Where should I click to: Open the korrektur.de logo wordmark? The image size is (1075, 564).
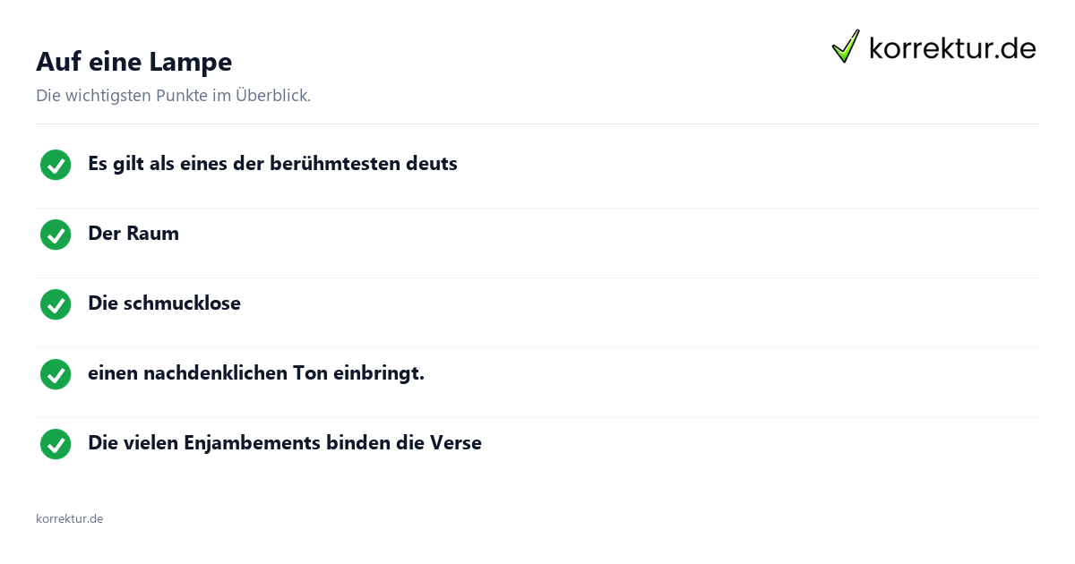pyautogui.click(x=952, y=48)
